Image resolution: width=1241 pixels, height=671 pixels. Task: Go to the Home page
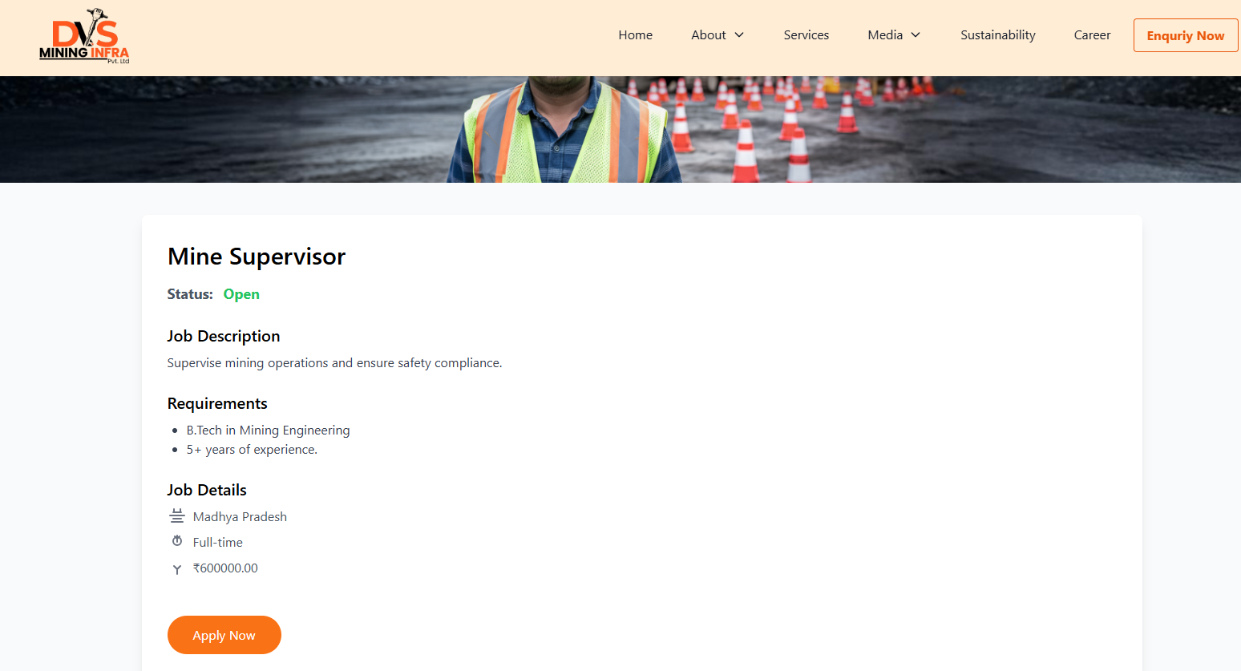click(635, 35)
